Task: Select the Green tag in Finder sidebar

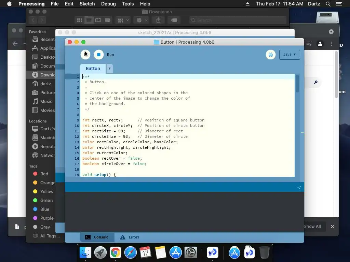Action: (43, 201)
